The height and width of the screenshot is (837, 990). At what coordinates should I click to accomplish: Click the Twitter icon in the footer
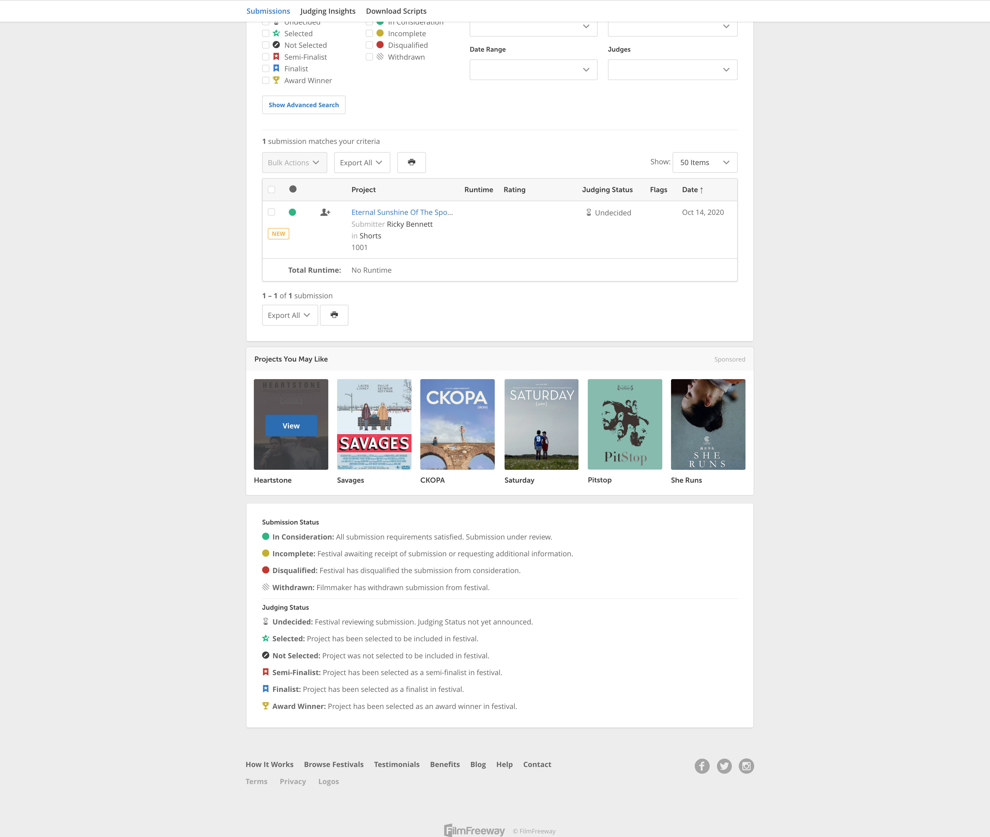pyautogui.click(x=724, y=766)
